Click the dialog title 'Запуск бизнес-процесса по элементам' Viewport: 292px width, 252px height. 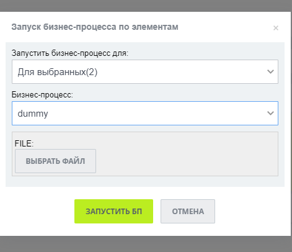(x=95, y=27)
